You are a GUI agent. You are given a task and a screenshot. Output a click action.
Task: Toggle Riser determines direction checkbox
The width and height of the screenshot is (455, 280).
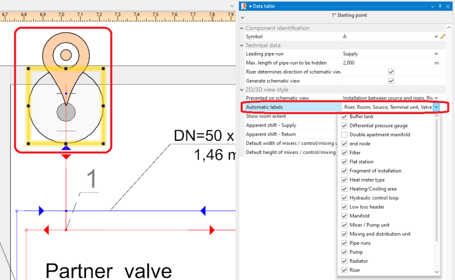tap(391, 72)
